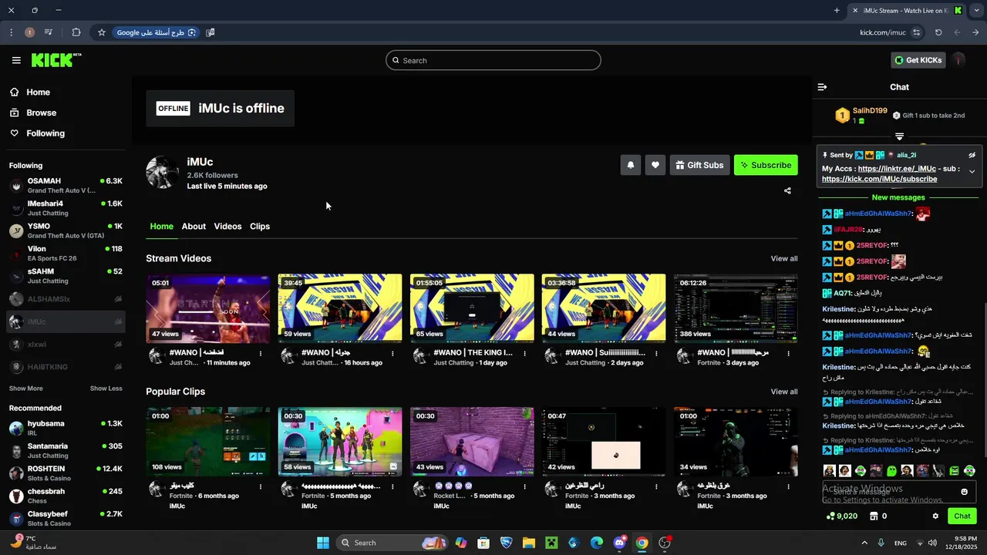Collapse the chat panel icon

pyautogui.click(x=822, y=87)
